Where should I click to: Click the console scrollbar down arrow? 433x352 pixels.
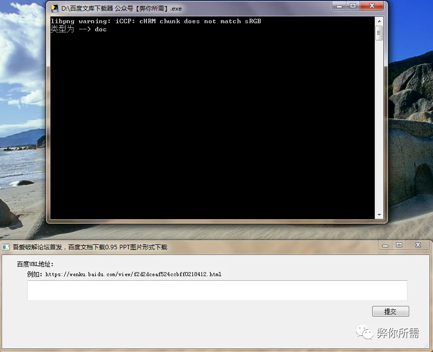pyautogui.click(x=379, y=214)
